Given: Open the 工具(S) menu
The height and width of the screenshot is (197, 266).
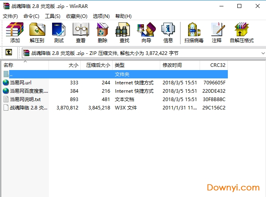Looking at the screenshot, I should [x=52, y=16].
